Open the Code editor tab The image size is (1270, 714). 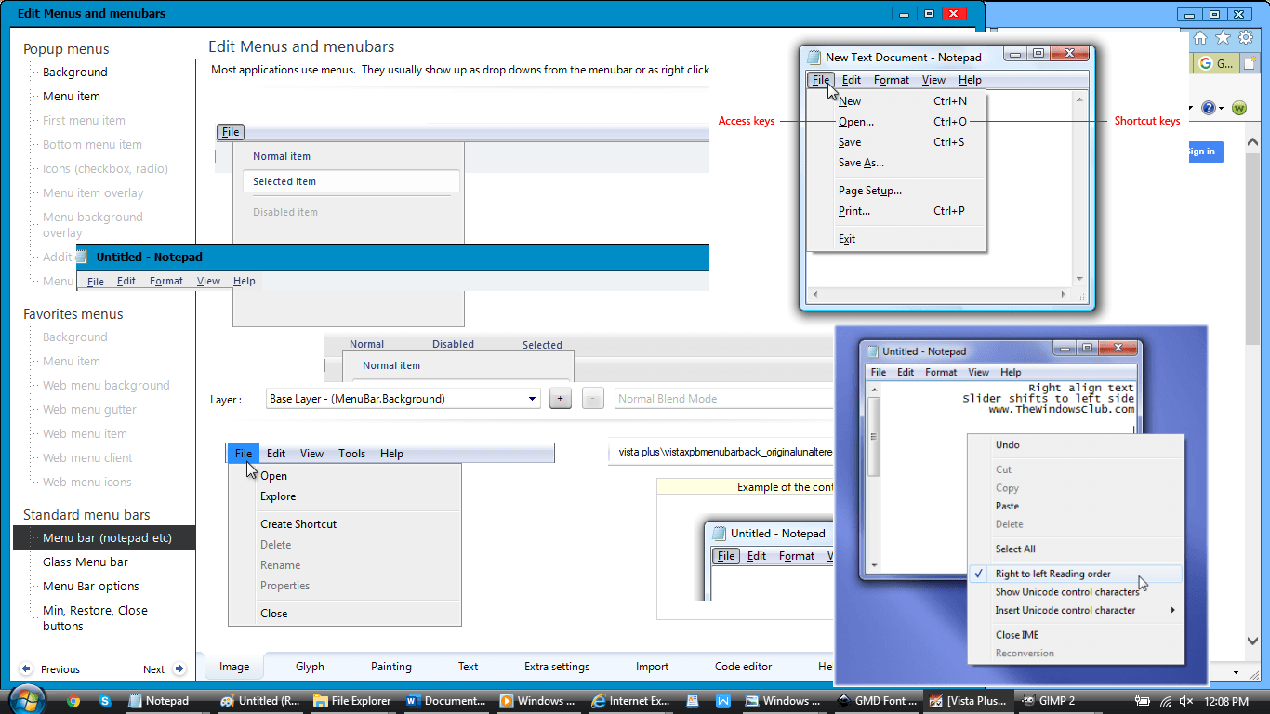pos(744,667)
